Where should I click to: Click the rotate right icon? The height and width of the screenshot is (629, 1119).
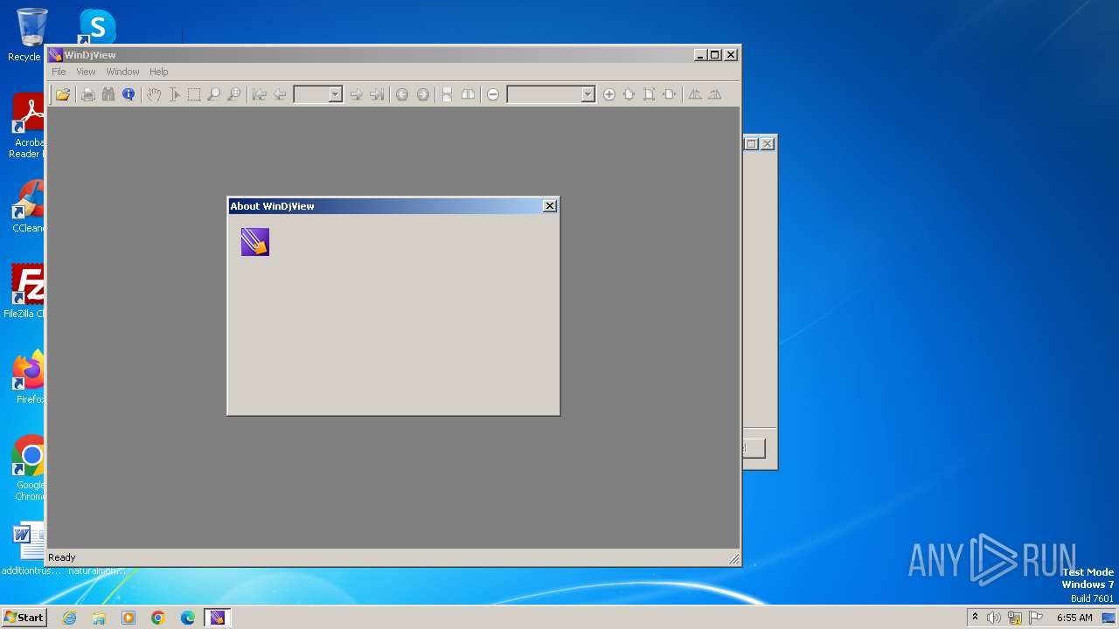[x=715, y=94]
